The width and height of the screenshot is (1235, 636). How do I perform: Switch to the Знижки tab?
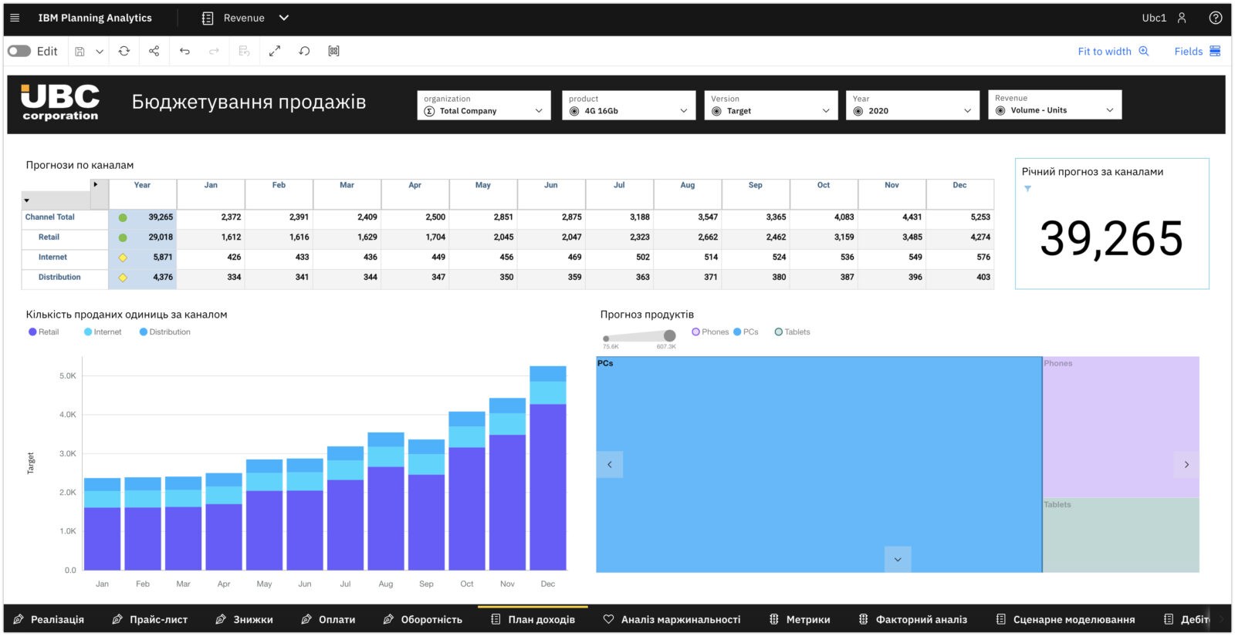(244, 619)
